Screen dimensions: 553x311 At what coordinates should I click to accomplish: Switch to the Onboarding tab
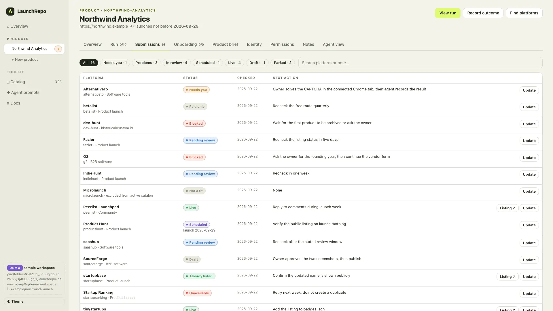tap(189, 44)
